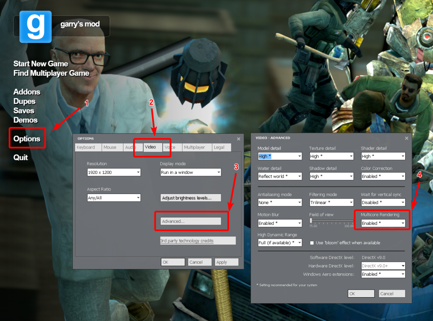The width and height of the screenshot is (433, 321).
Task: Close the Options dialog with X
Action: [238, 139]
